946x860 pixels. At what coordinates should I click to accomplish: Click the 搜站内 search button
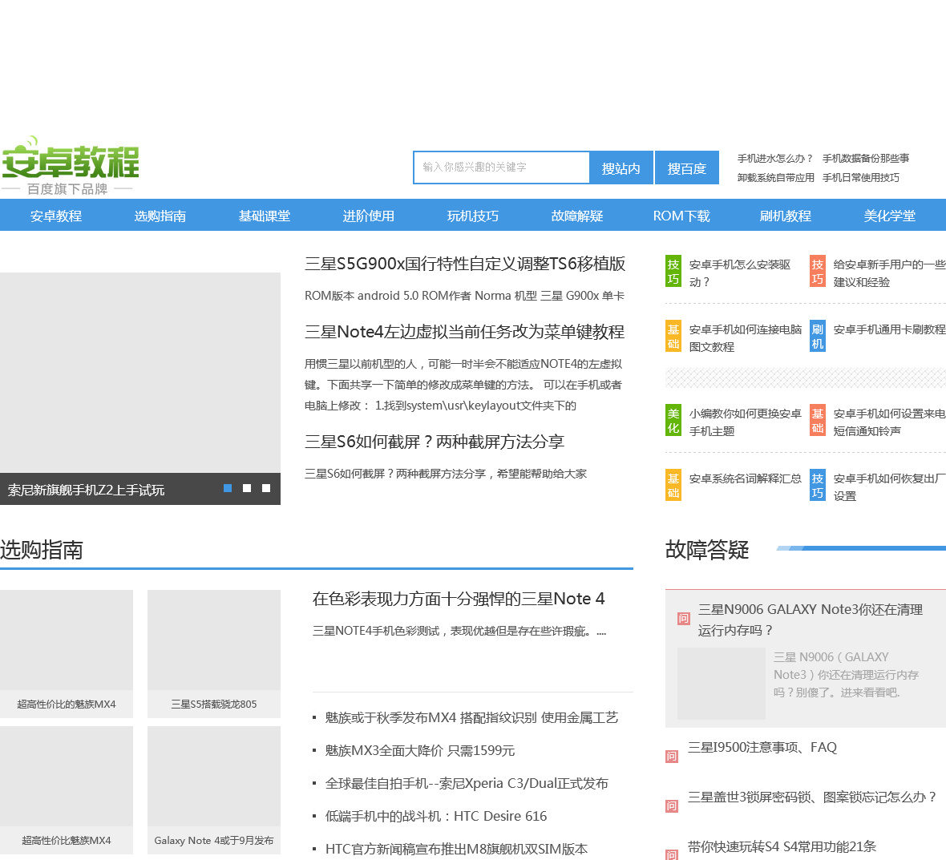621,168
